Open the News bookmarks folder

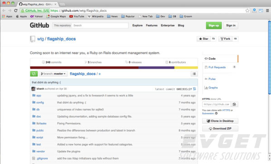pos(112,16)
